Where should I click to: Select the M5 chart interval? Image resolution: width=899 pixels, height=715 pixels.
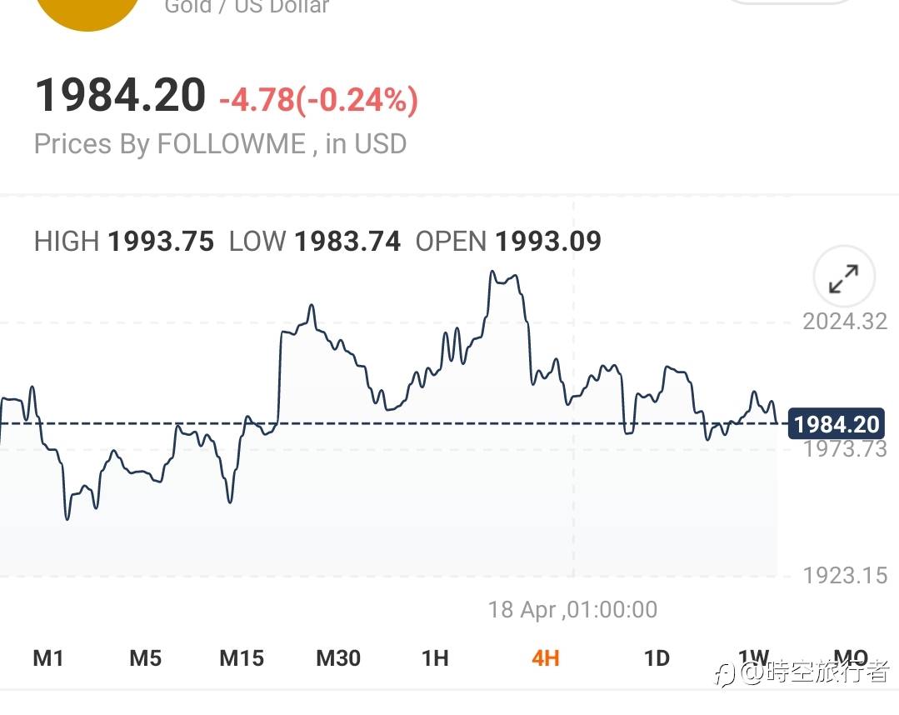click(x=145, y=658)
